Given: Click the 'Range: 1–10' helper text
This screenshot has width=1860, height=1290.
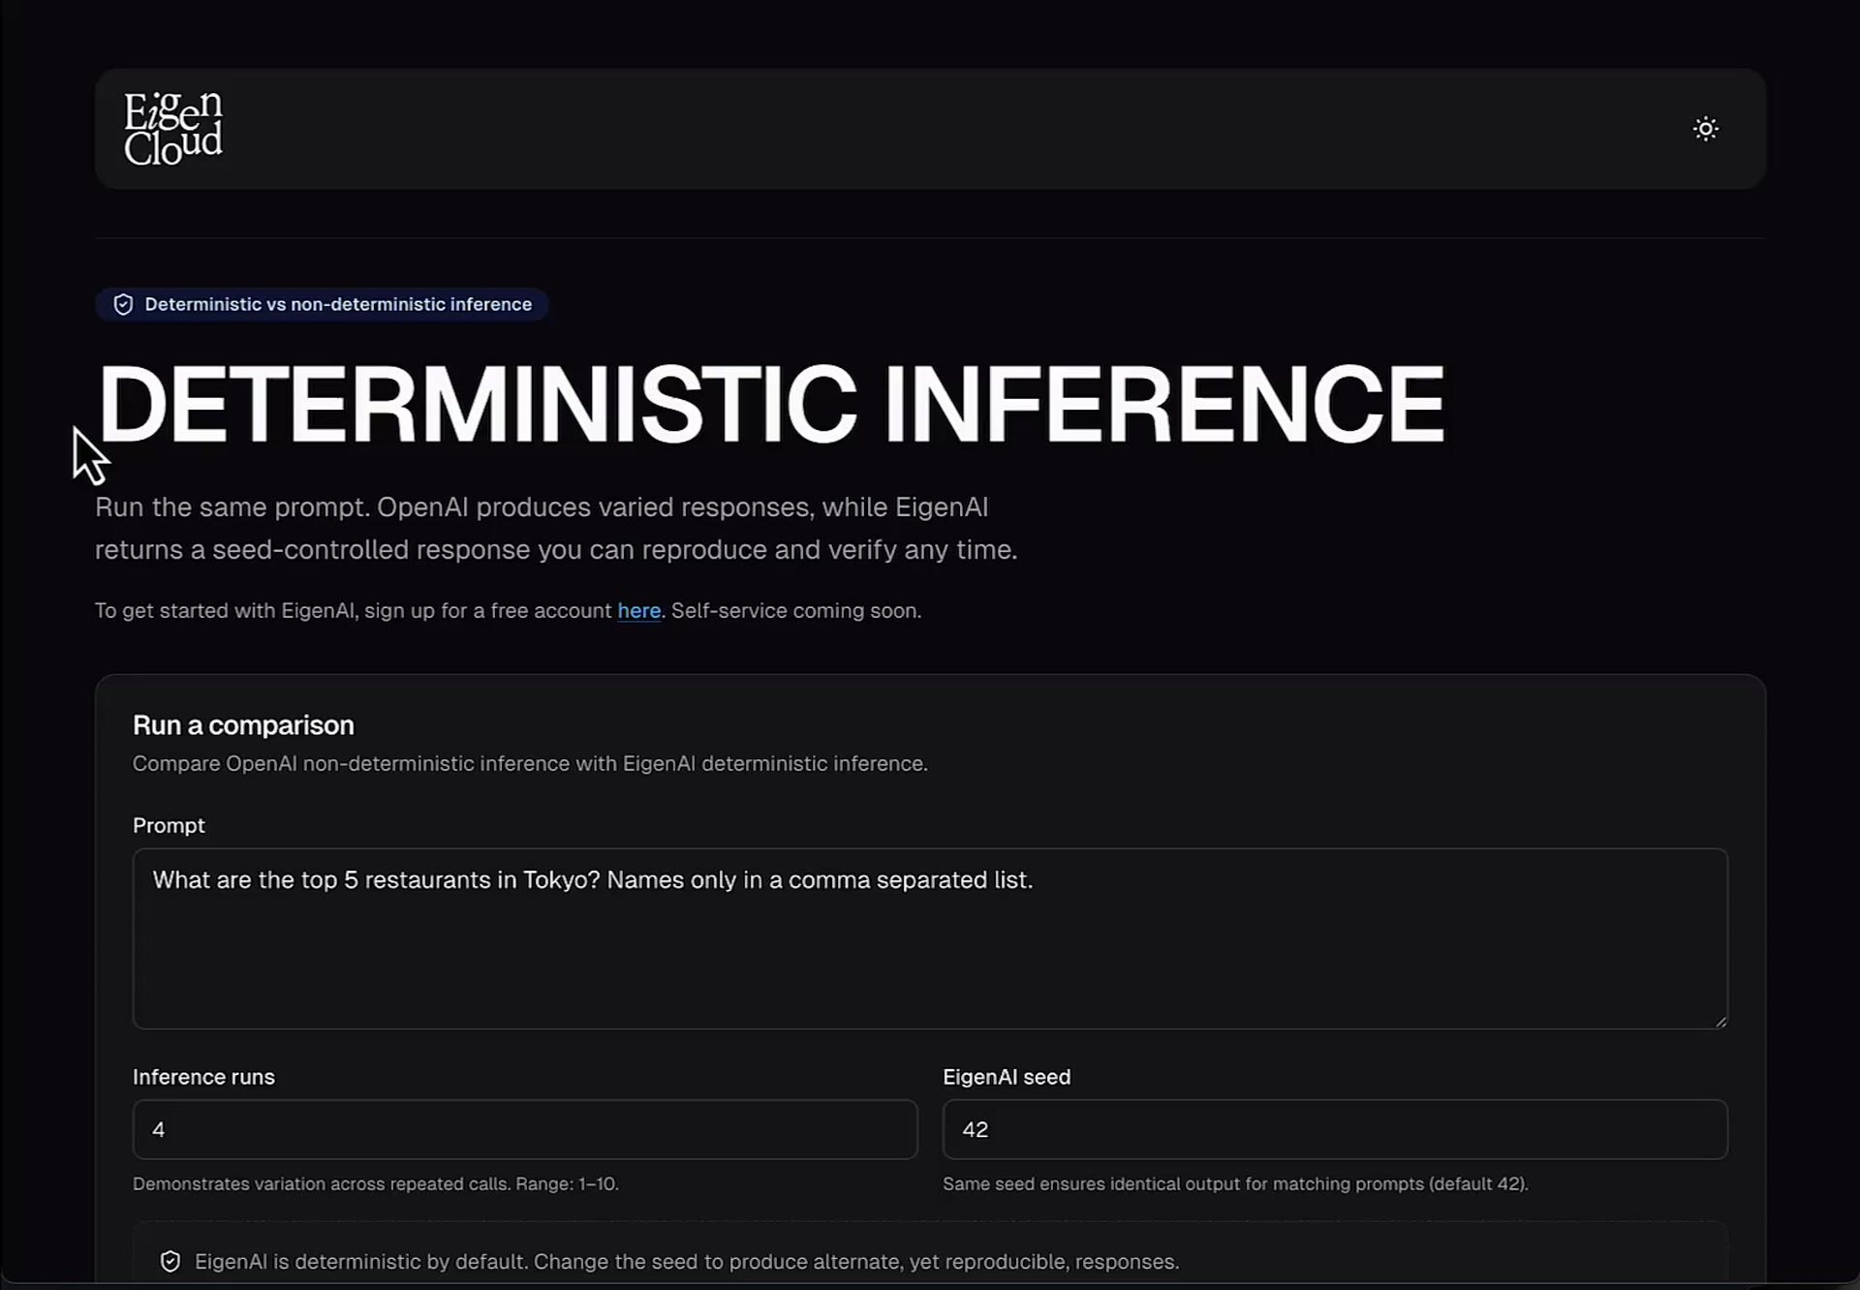Looking at the screenshot, I should coord(567,1183).
